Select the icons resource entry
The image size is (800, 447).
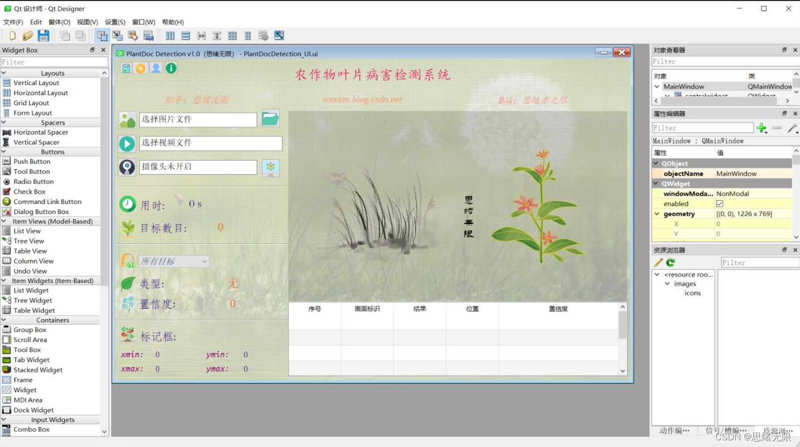(692, 293)
